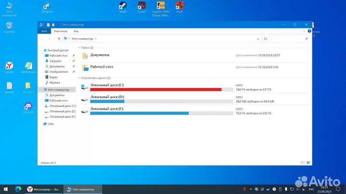The image size is (346, 194).
Task: Select the Counter-Strike Global Offensive shortcut
Action: (161, 9)
